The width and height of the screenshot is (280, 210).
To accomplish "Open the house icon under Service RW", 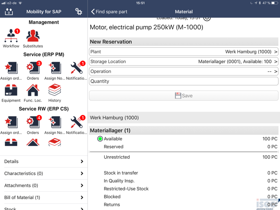I will [x=33, y=142].
